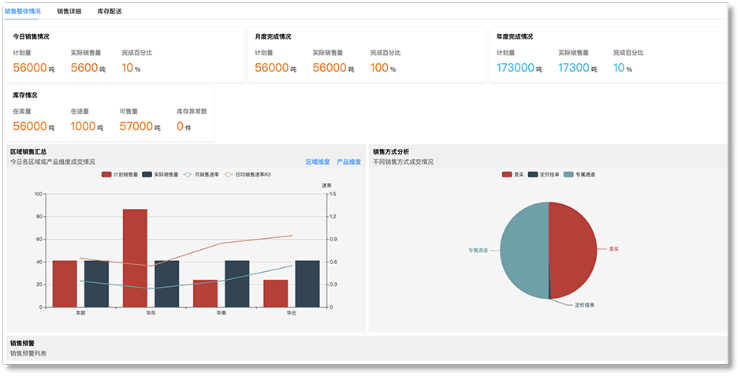741x376 pixels.
Task: Click the dark 华南 实际销售量 bar
Action: pyautogui.click(x=236, y=284)
